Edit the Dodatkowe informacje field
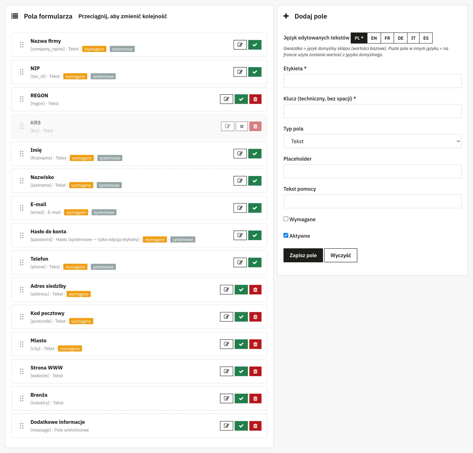The height and width of the screenshot is (453, 473). [x=226, y=426]
